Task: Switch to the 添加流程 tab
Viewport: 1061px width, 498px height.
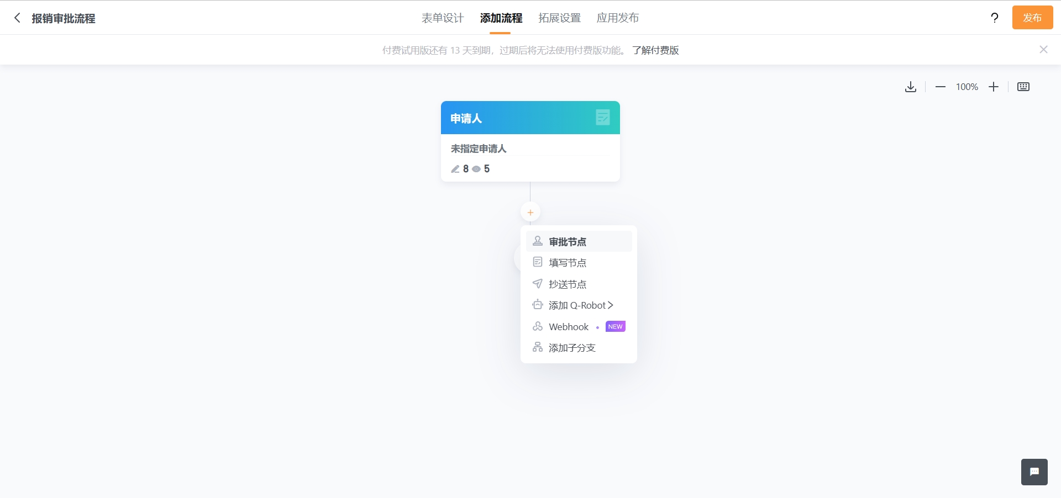Action: [501, 18]
